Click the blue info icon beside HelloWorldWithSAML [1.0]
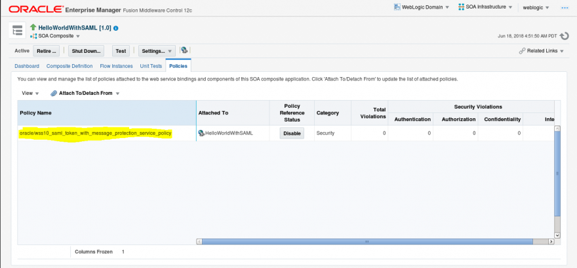 pos(116,28)
